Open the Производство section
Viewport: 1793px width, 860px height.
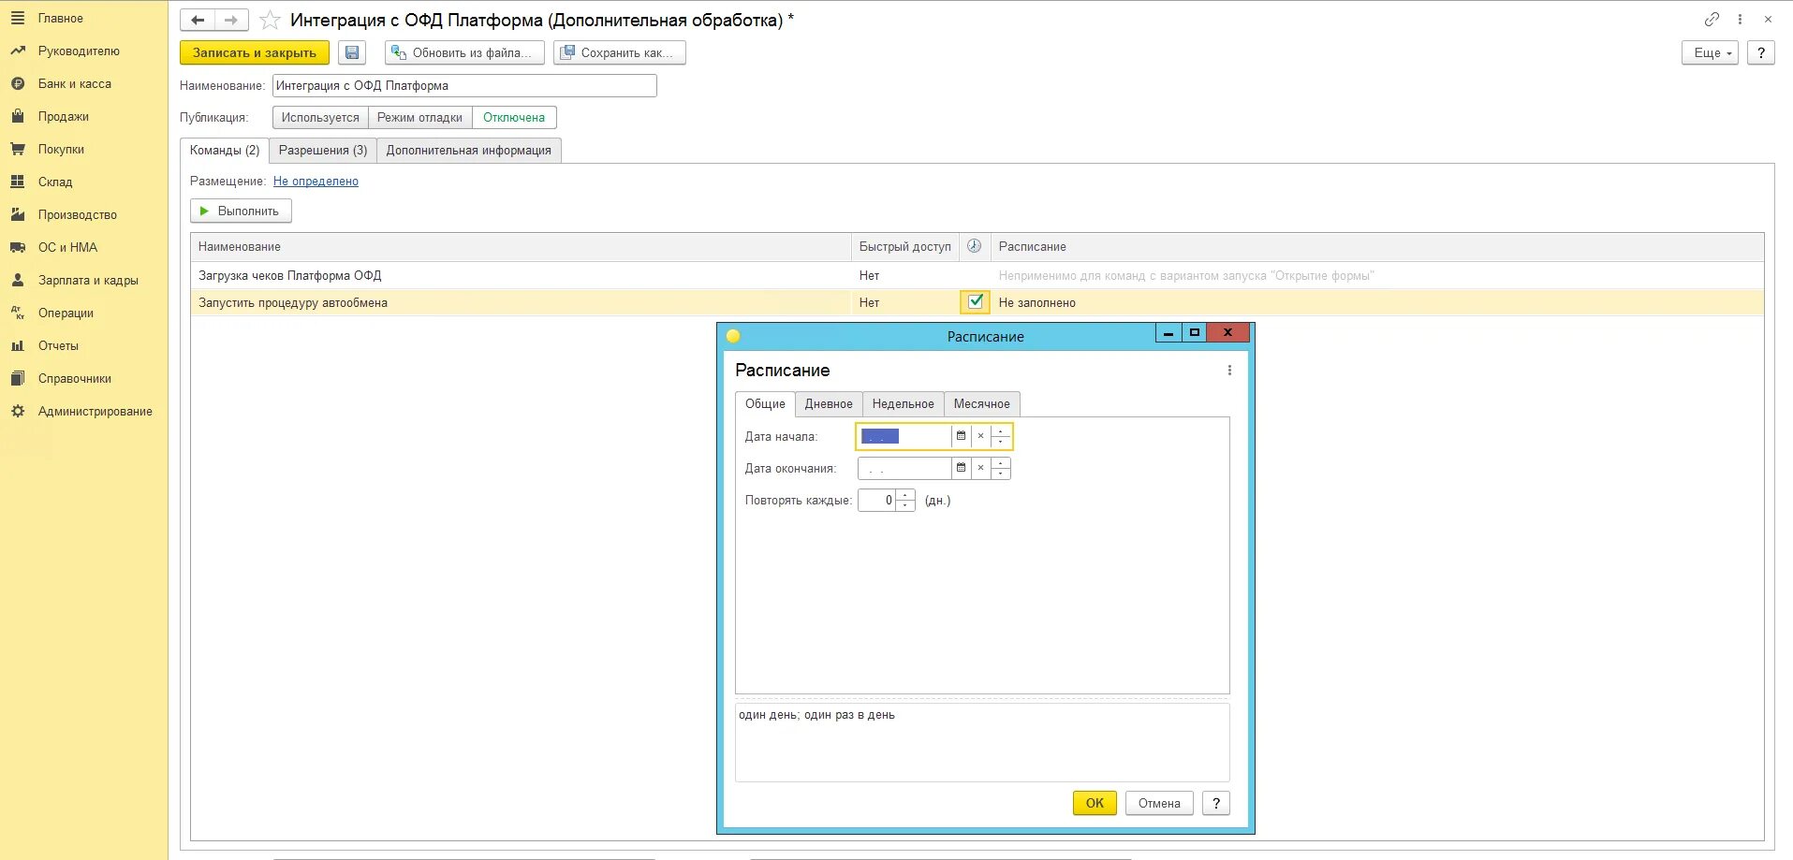77,214
